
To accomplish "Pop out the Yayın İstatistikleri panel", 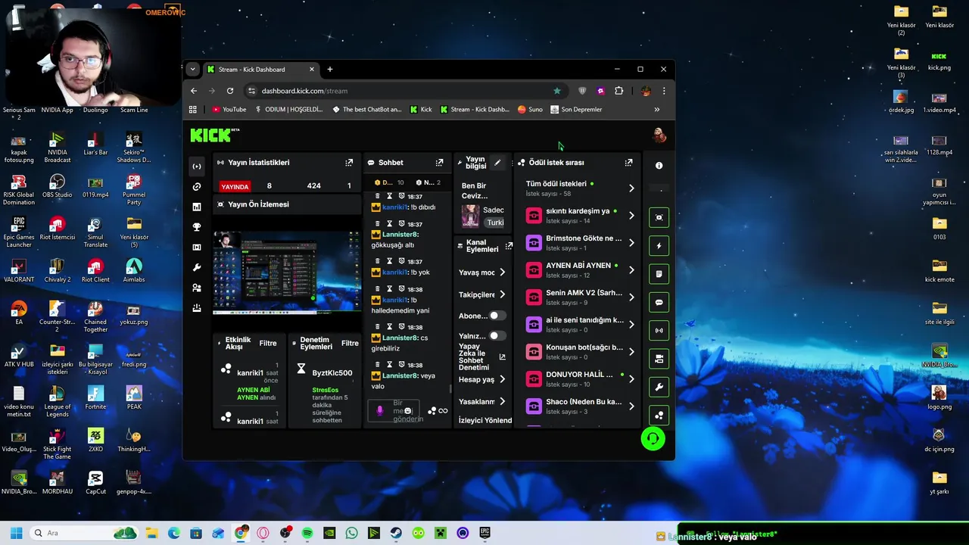I will (349, 163).
